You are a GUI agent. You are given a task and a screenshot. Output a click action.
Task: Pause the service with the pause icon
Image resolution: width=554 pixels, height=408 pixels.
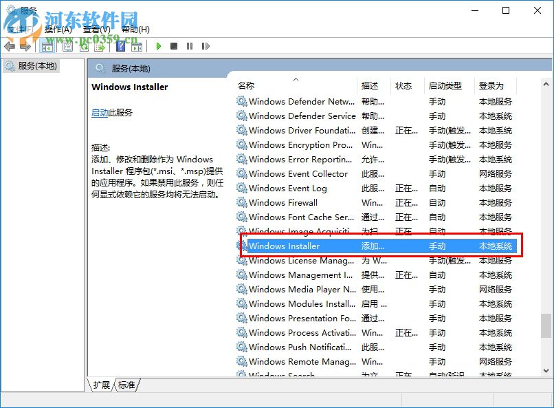click(188, 46)
